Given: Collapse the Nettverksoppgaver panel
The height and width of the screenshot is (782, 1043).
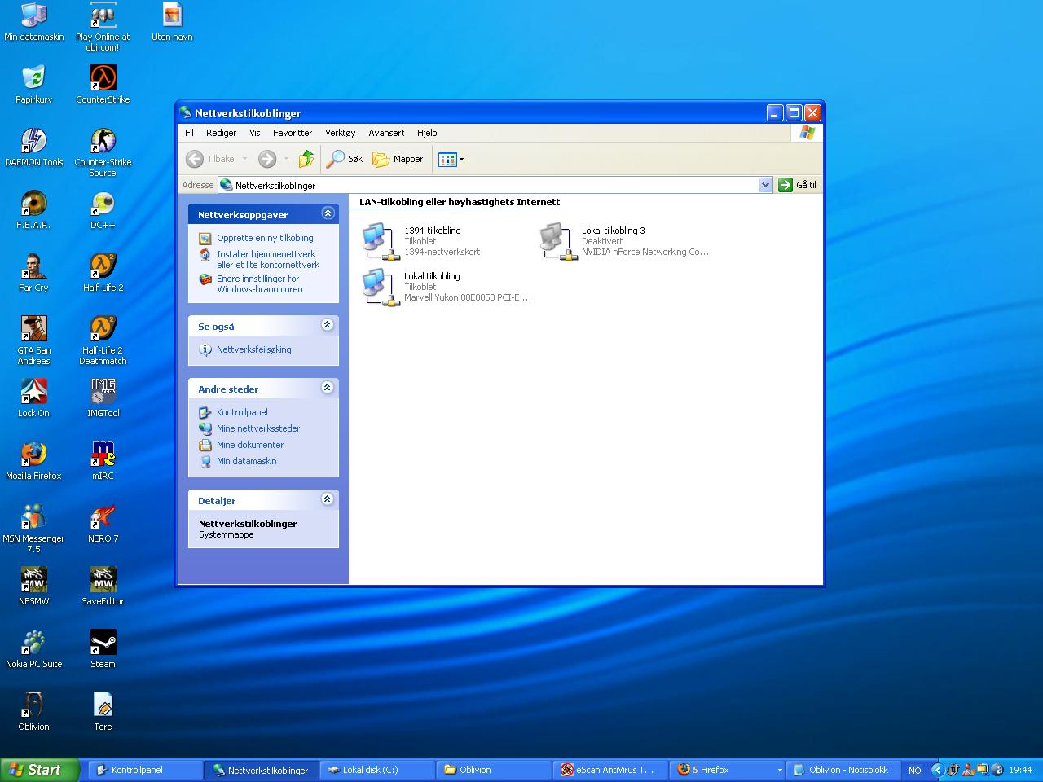Looking at the screenshot, I should [x=328, y=213].
